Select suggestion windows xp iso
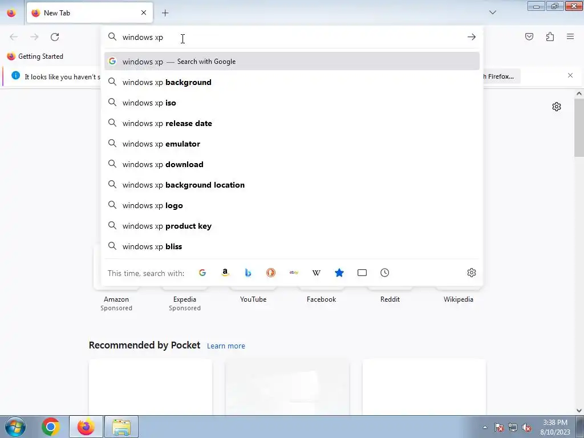This screenshot has height=438, width=584. pos(292,103)
